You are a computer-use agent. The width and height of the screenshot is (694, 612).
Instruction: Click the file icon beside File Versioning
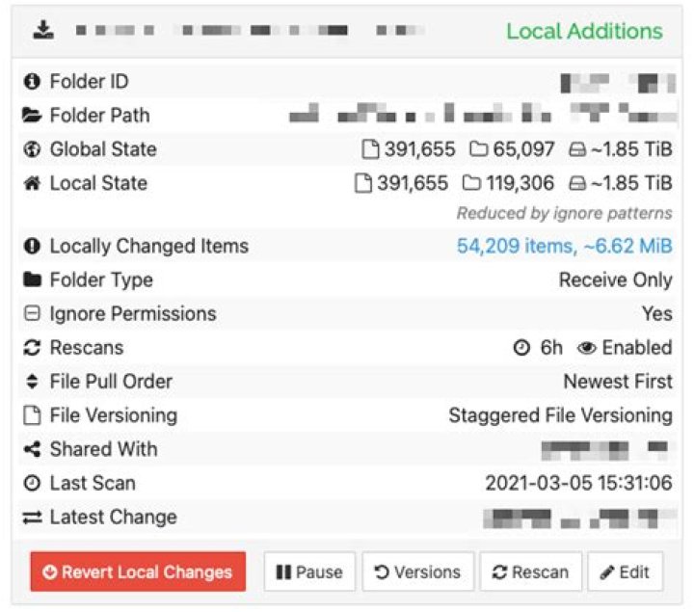32,415
